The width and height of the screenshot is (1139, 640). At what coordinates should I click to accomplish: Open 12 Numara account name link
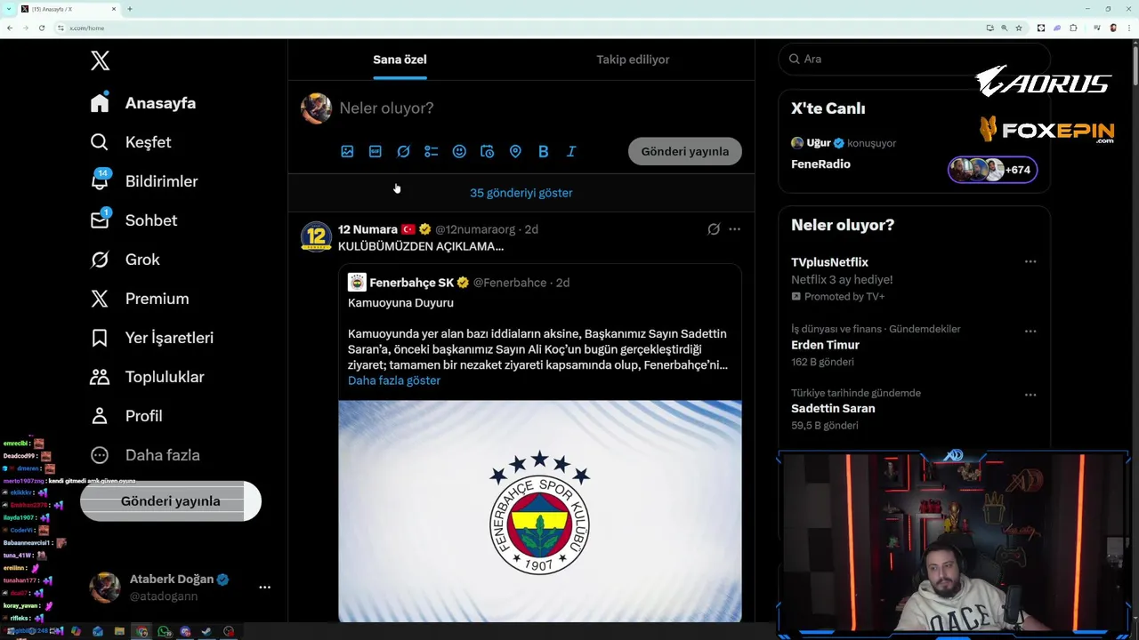368,229
